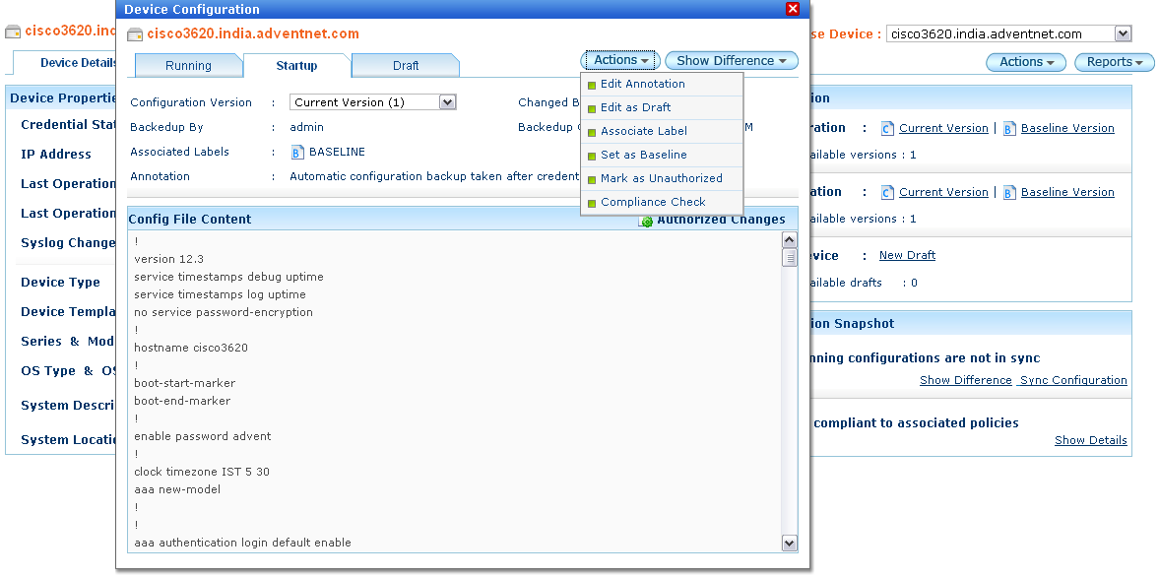The height and width of the screenshot is (577, 1159).
Task: Click the Show Details link
Action: click(1090, 440)
